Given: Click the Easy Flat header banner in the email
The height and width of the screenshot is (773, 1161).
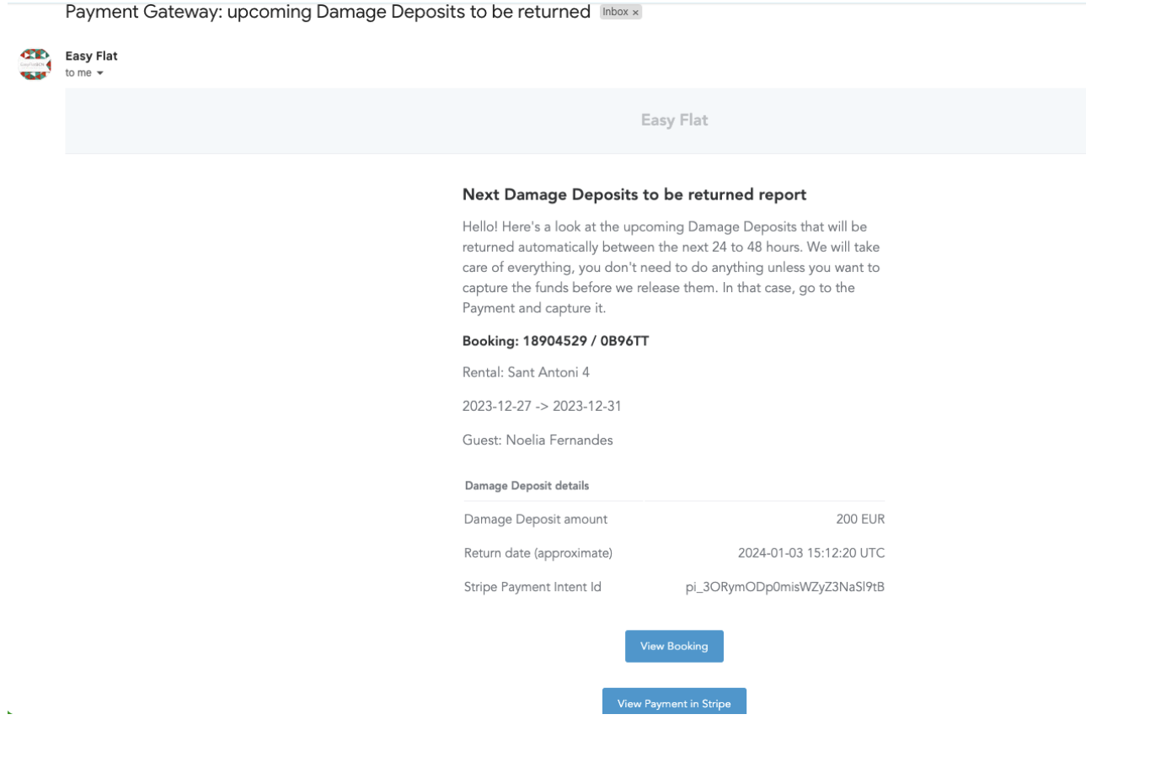Looking at the screenshot, I should (x=674, y=120).
